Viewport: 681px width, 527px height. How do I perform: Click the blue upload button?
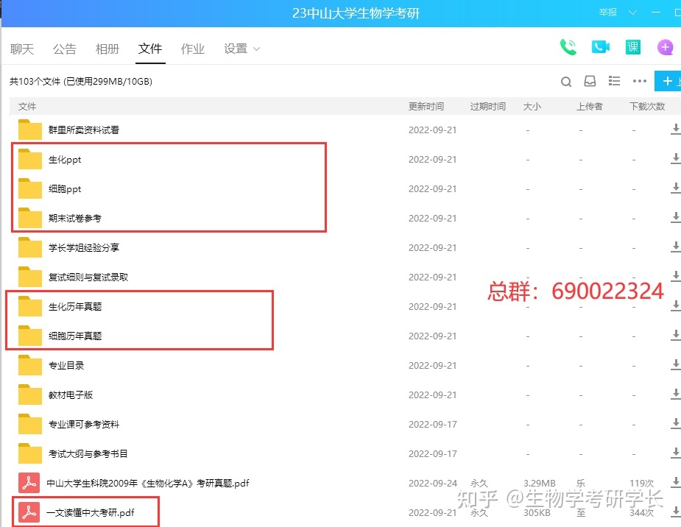click(x=668, y=82)
